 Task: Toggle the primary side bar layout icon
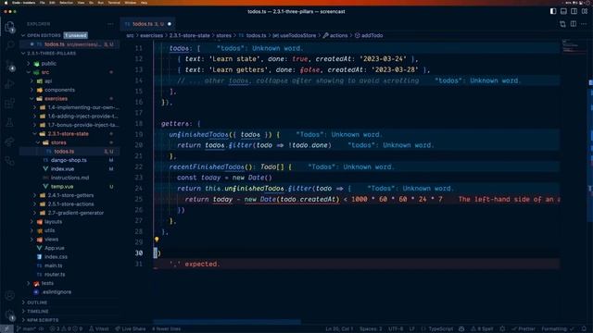pyautogui.click(x=553, y=11)
